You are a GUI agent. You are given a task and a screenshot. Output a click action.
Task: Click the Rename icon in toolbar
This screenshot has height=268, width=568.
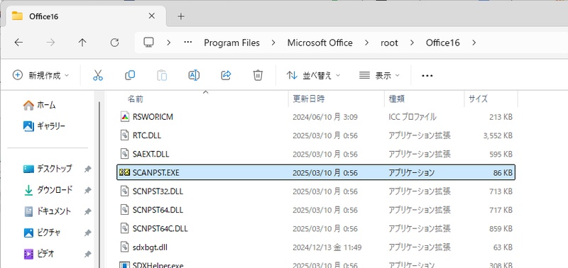[194, 75]
